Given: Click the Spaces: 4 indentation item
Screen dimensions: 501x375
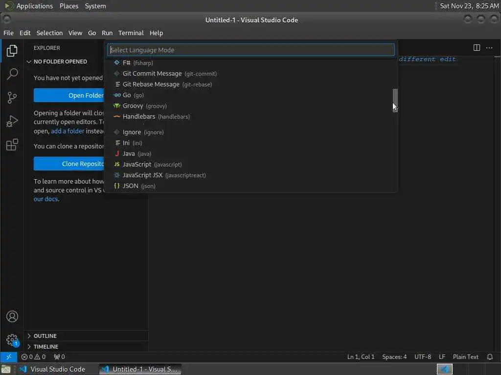Looking at the screenshot, I should pyautogui.click(x=394, y=357).
